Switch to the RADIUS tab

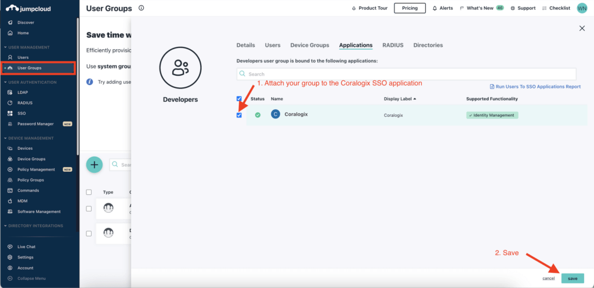(393, 45)
